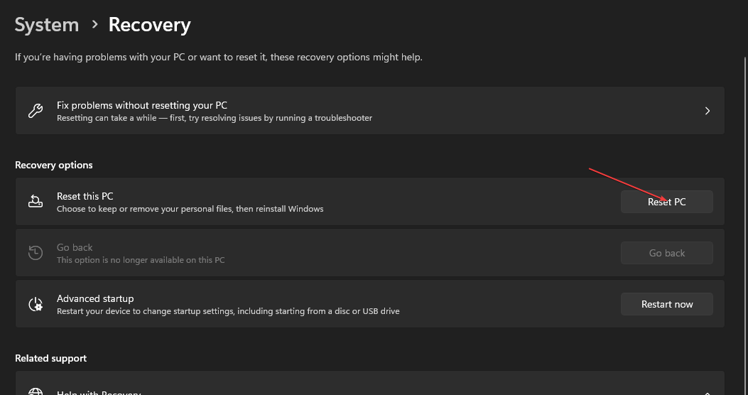Click the disabled Go back button
The width and height of the screenshot is (748, 395).
(x=666, y=253)
